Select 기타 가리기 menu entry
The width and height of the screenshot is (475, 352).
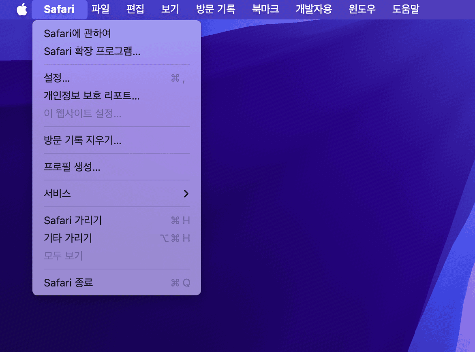68,238
